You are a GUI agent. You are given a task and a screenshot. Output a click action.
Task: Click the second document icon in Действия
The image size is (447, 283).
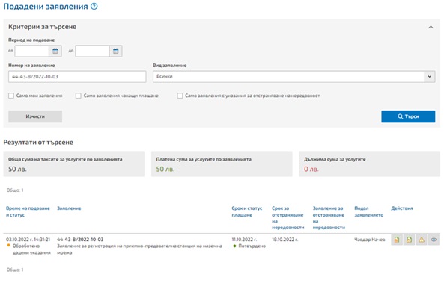tap(409, 240)
